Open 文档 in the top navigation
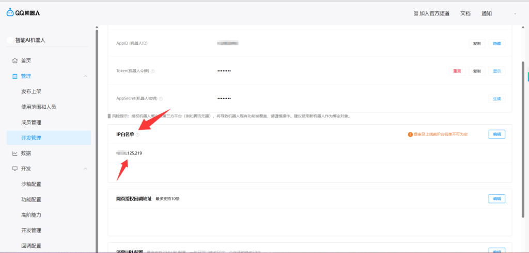 pos(465,13)
